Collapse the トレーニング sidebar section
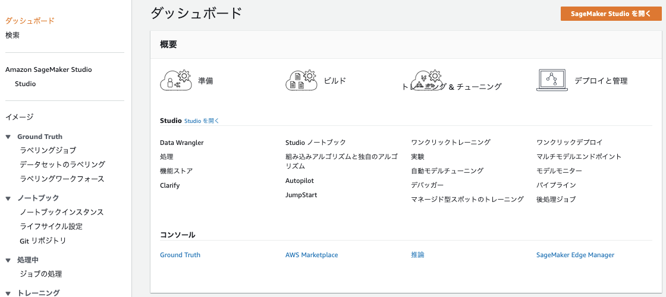Screen dimensions: 666x297 point(8,293)
